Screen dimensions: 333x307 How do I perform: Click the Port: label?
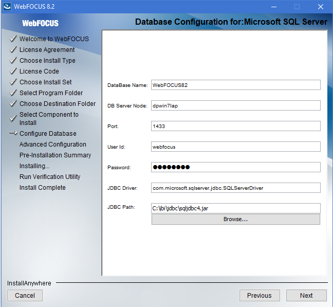coord(113,127)
